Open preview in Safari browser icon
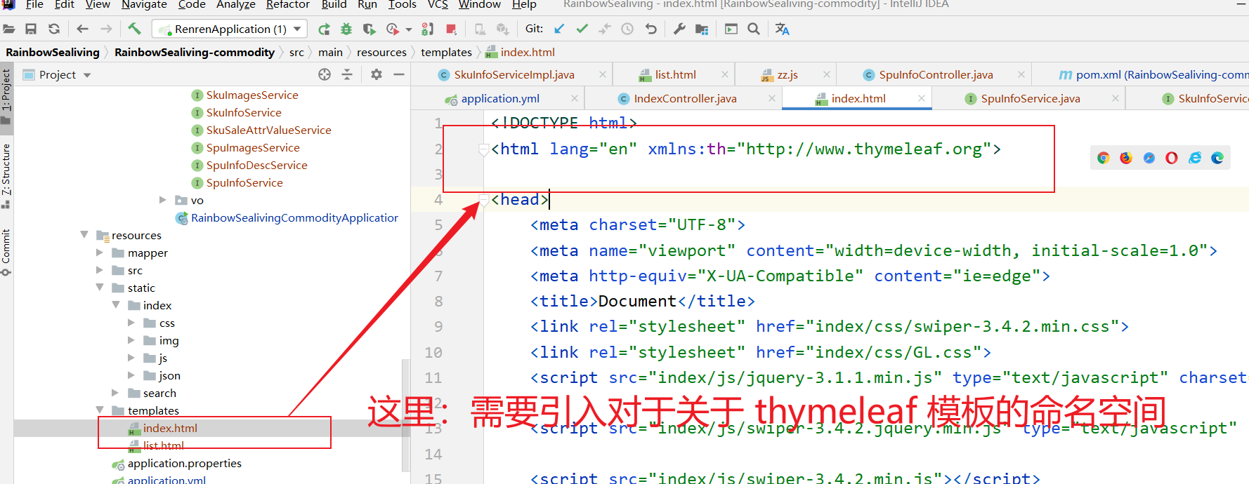The image size is (1249, 484). pyautogui.click(x=1149, y=158)
